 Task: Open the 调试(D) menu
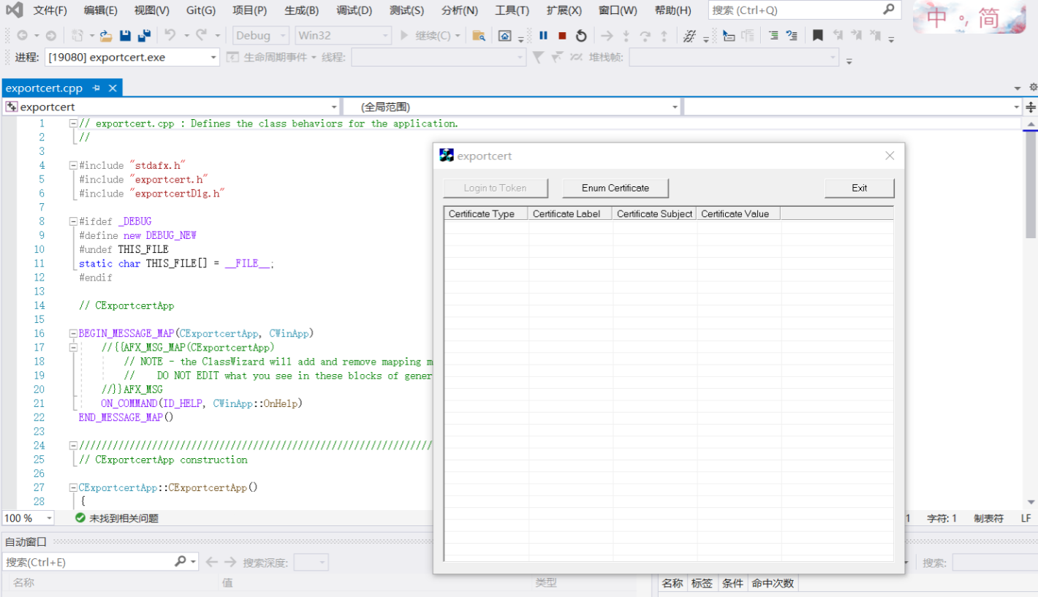(354, 10)
